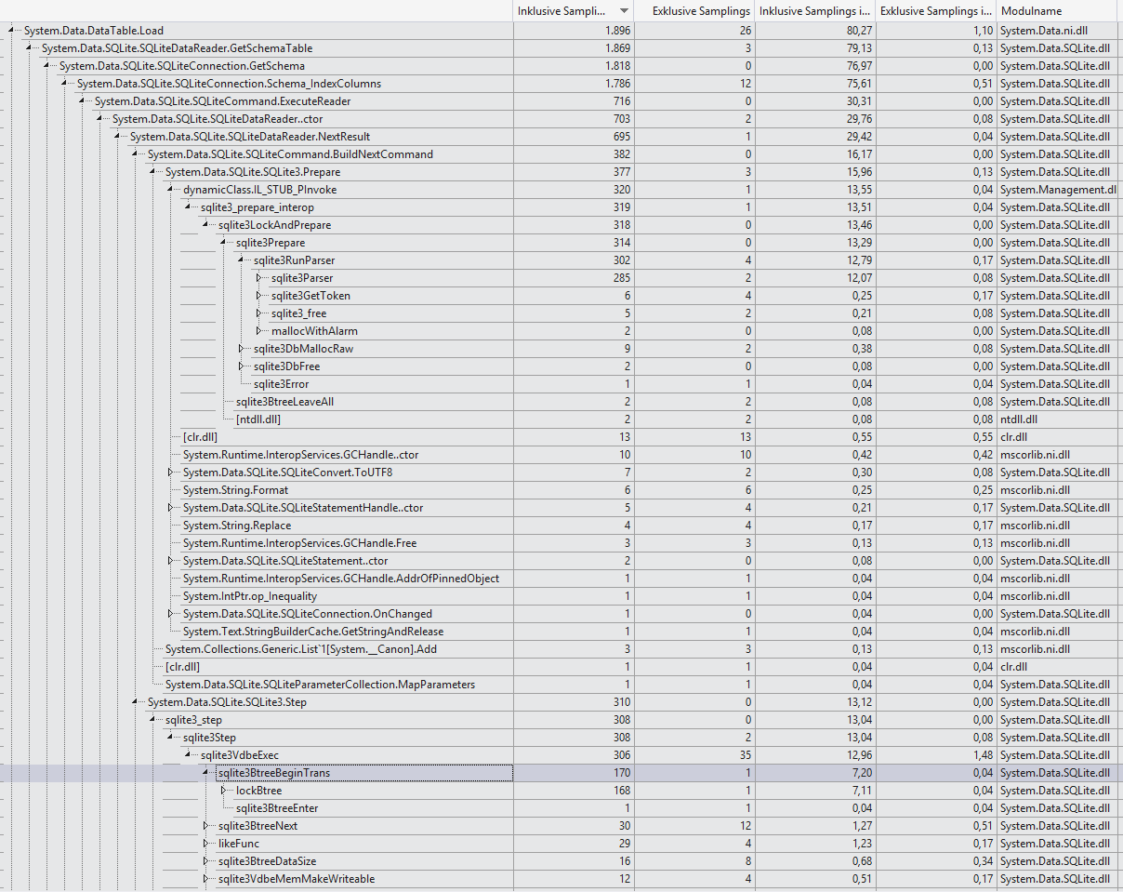
Task: Expand the mallocWithAlarm node
Action: 259,331
